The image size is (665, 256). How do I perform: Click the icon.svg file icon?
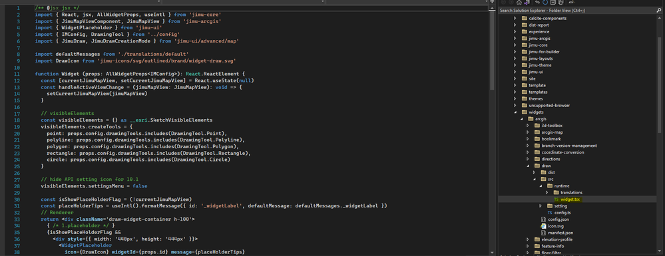point(544,226)
